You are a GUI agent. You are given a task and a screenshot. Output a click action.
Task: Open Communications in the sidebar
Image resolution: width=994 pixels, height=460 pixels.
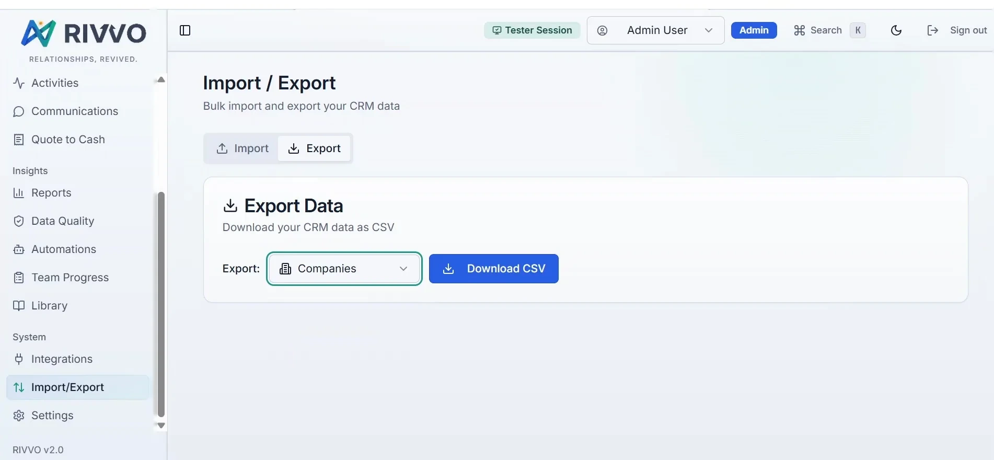[x=77, y=111]
